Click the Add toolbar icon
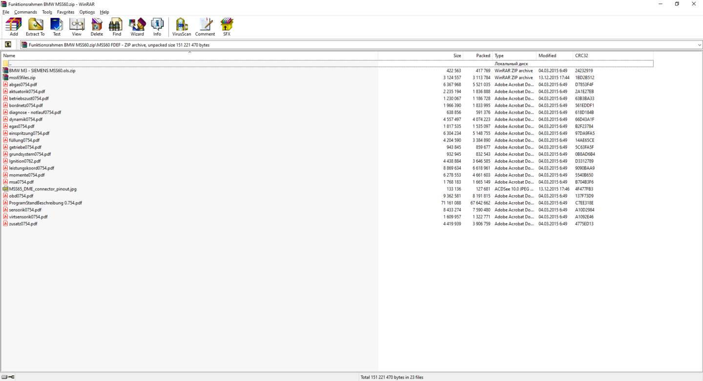 coord(14,27)
